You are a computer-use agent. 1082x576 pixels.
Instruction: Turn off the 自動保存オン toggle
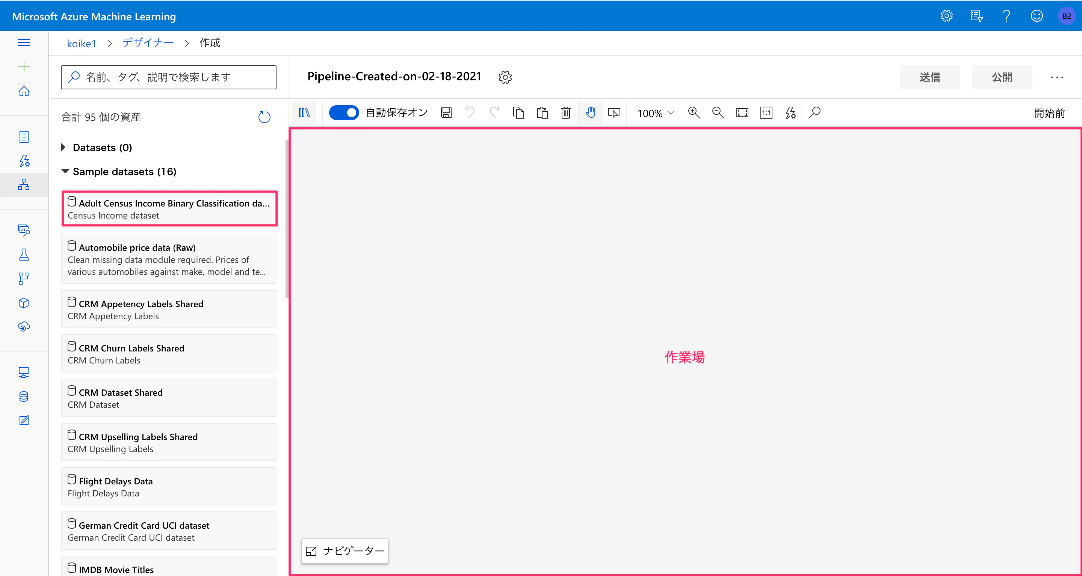coord(344,113)
